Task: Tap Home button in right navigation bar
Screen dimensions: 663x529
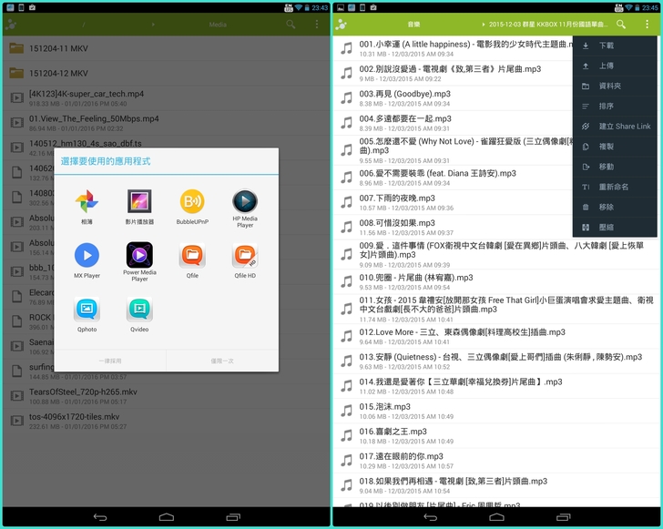Action: click(497, 517)
